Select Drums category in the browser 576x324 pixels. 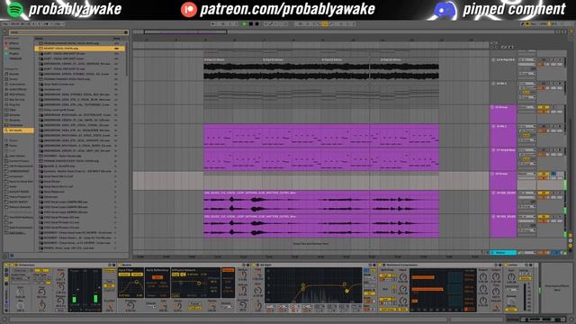(x=14, y=79)
